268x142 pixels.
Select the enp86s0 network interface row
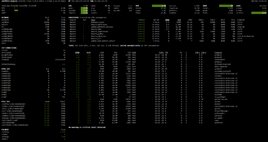pyautogui.click(x=33, y=22)
